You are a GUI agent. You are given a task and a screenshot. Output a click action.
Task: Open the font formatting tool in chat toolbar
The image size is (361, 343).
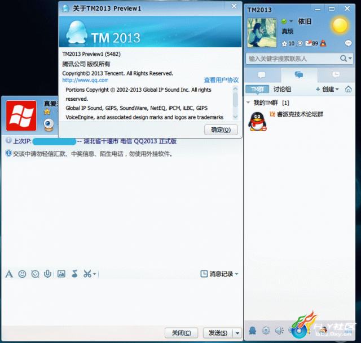tap(9, 274)
